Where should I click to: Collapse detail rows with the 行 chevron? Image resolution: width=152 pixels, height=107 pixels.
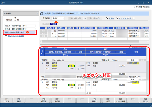coord(42,53)
